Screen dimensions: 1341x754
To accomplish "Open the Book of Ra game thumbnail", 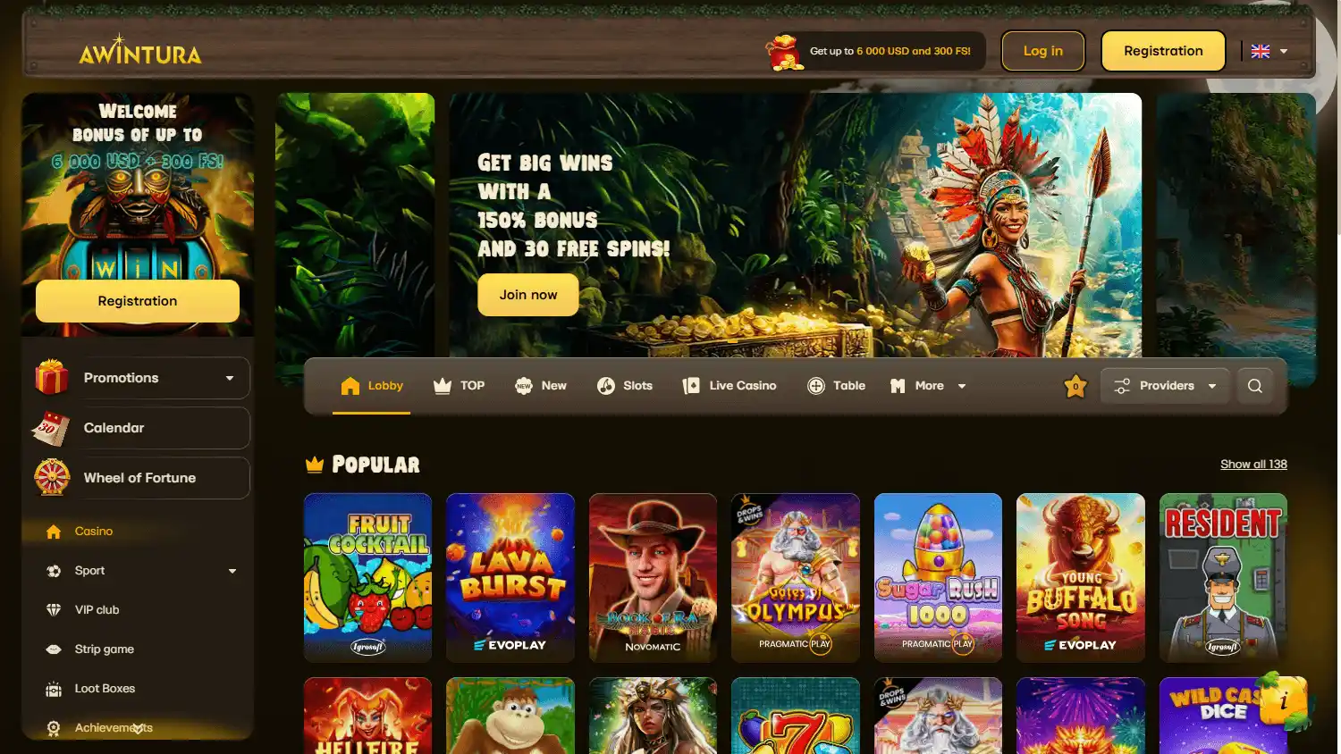I will pyautogui.click(x=653, y=578).
